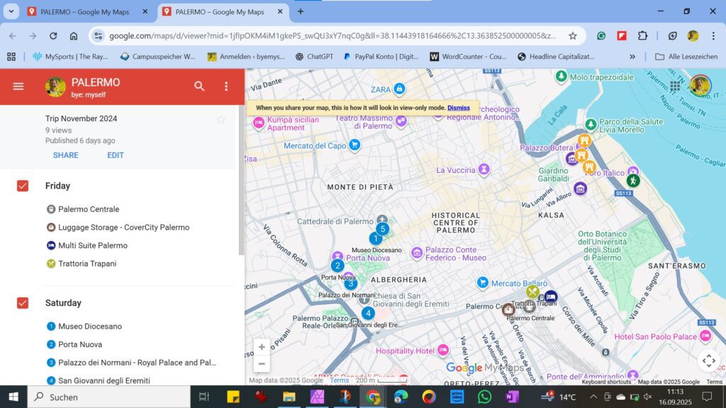Click the Palermo Centrale train icon in the list

tap(50, 209)
